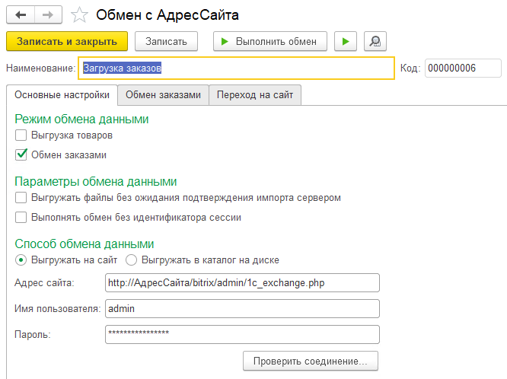Enable "Выполнять обмен без идентификатора сессии" checkbox
The image size is (507, 379).
pos(21,218)
